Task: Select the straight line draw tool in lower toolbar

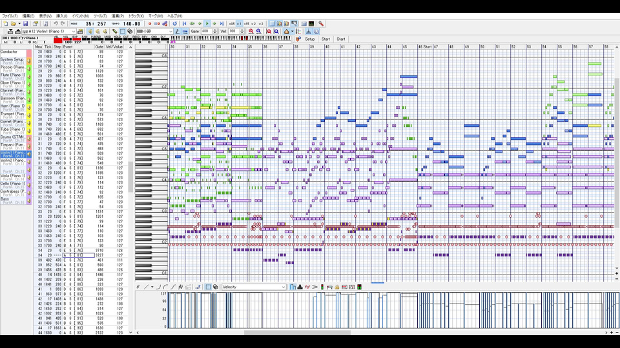Action: point(146,287)
